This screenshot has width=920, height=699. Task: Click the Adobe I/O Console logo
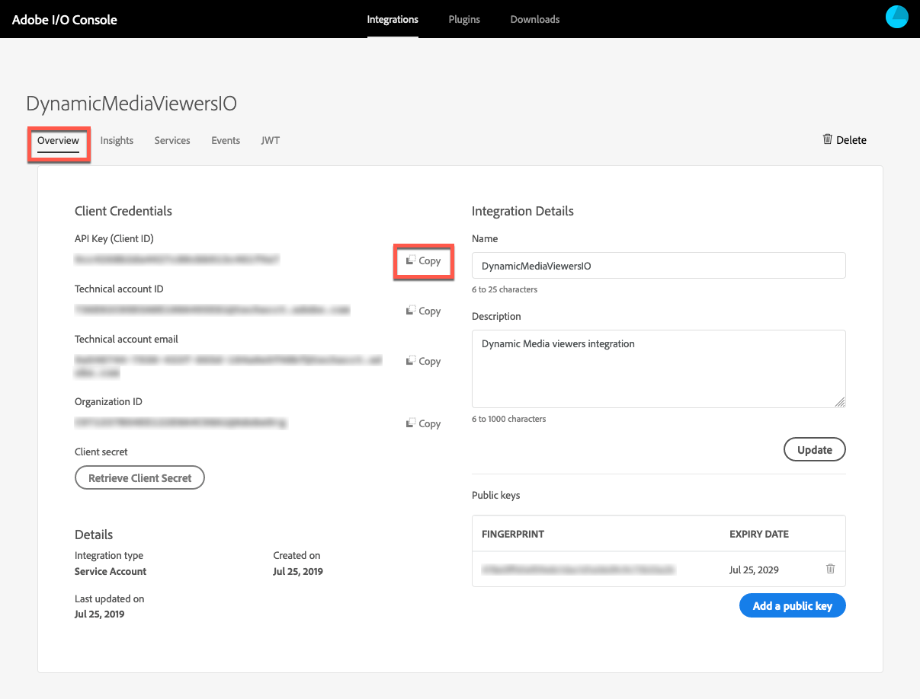tap(65, 19)
